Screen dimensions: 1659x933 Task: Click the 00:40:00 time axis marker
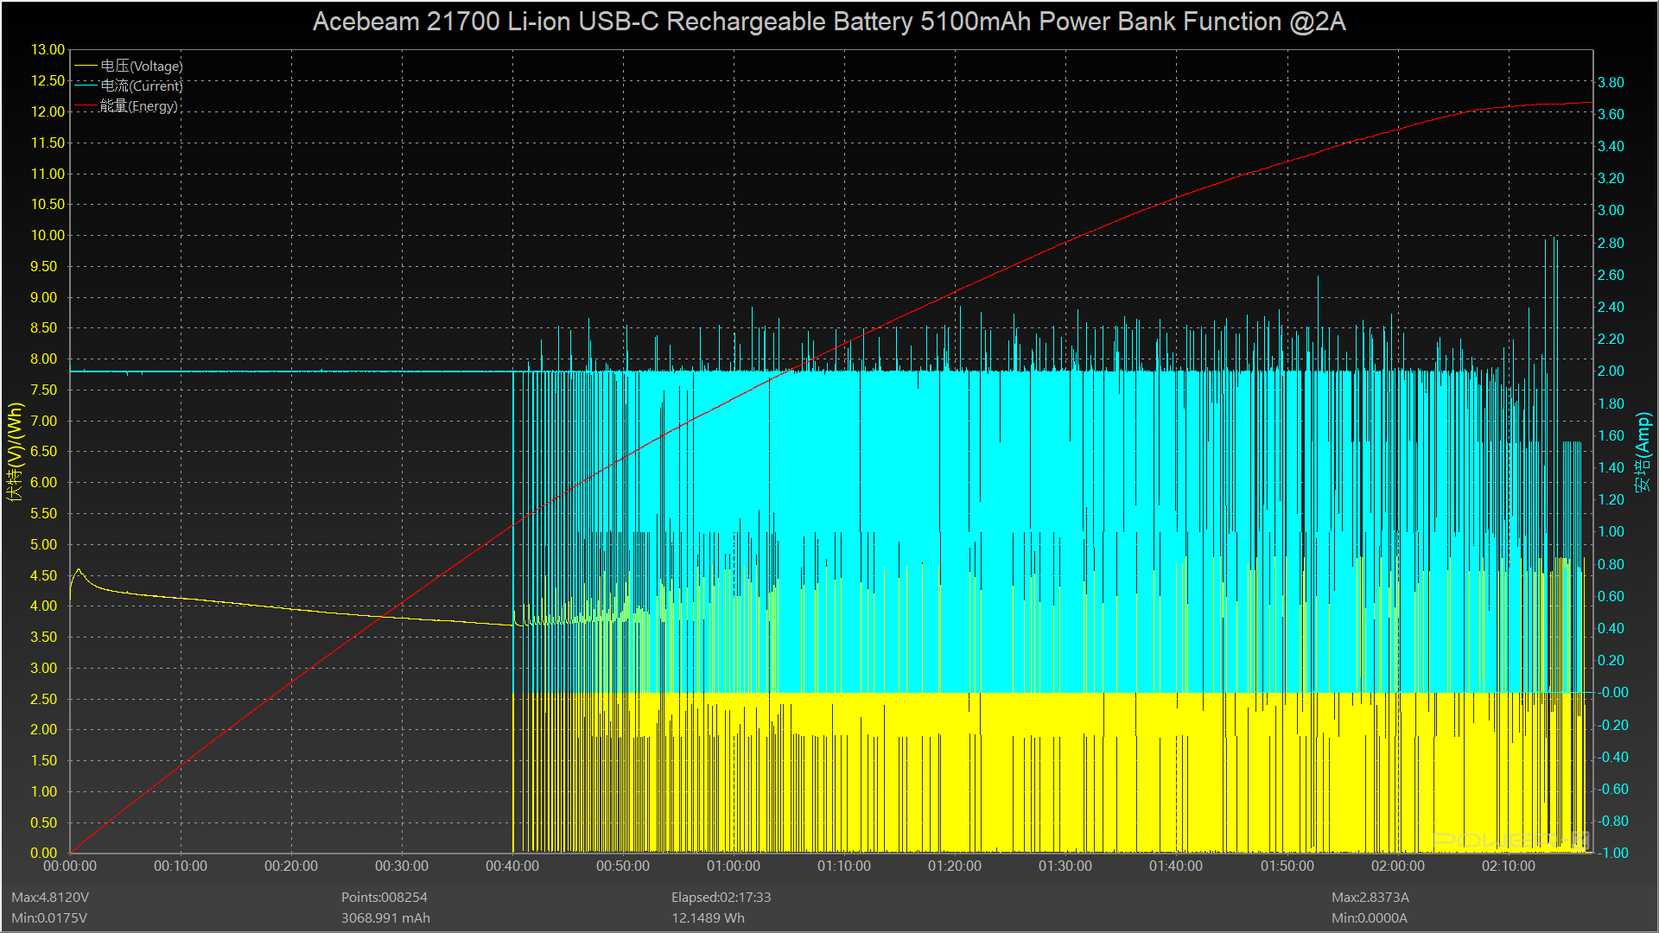[512, 866]
